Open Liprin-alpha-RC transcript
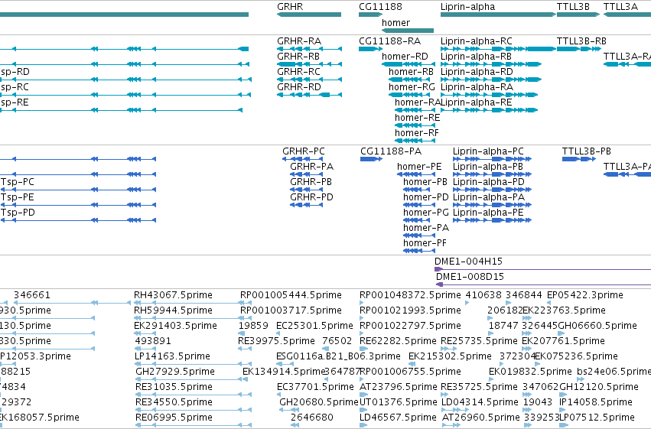This screenshot has width=651, height=429. click(498, 49)
